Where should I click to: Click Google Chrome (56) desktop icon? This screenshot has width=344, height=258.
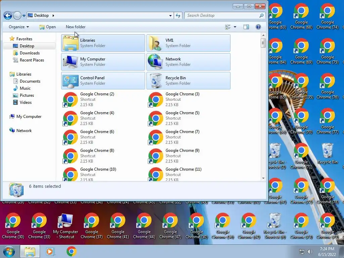pyautogui.click(x=223, y=226)
